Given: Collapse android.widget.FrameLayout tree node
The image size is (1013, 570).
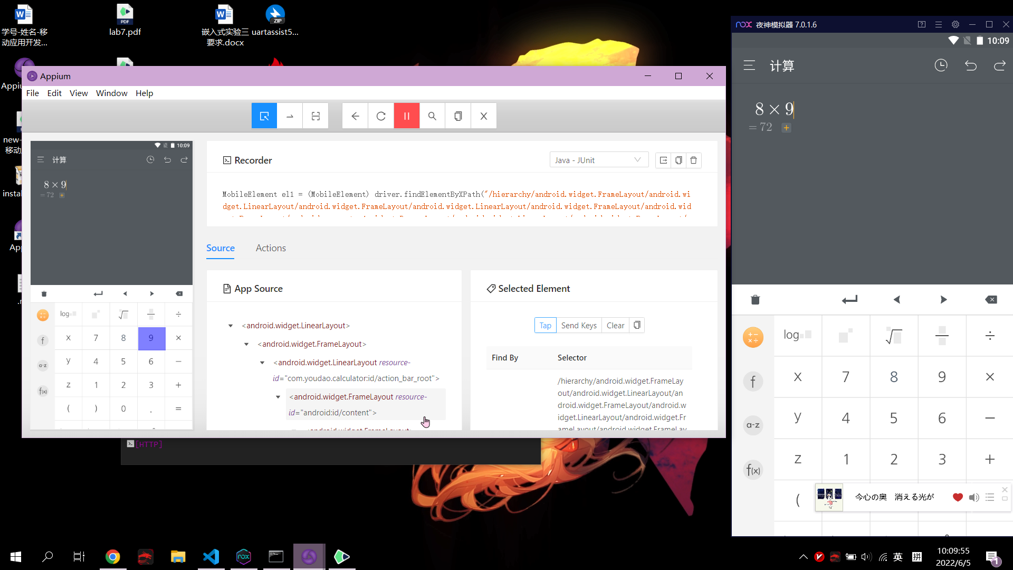Looking at the screenshot, I should coord(246,344).
